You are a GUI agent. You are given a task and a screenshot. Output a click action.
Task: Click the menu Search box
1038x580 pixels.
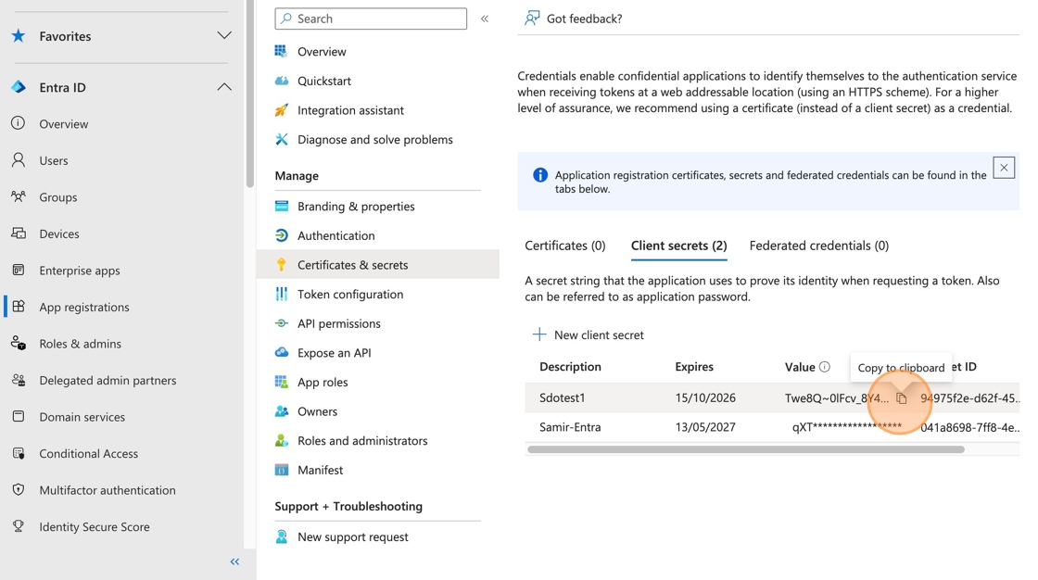click(x=371, y=19)
